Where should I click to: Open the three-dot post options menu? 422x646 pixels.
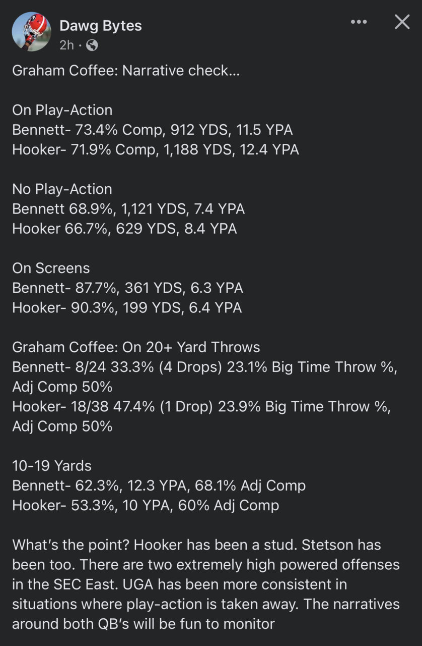click(x=359, y=22)
